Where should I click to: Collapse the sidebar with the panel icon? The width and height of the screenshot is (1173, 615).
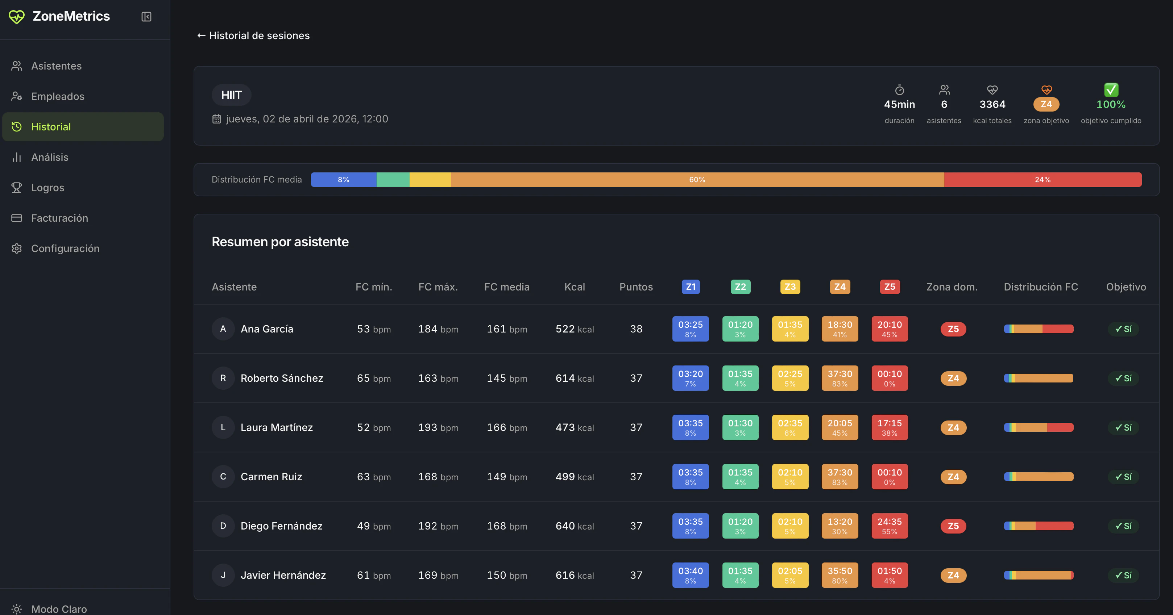pyautogui.click(x=146, y=17)
